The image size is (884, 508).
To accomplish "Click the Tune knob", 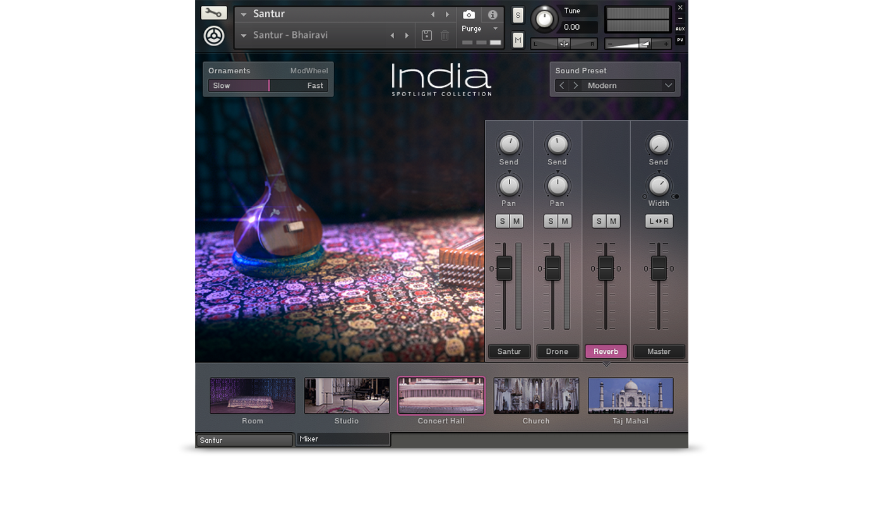I will pos(544,19).
